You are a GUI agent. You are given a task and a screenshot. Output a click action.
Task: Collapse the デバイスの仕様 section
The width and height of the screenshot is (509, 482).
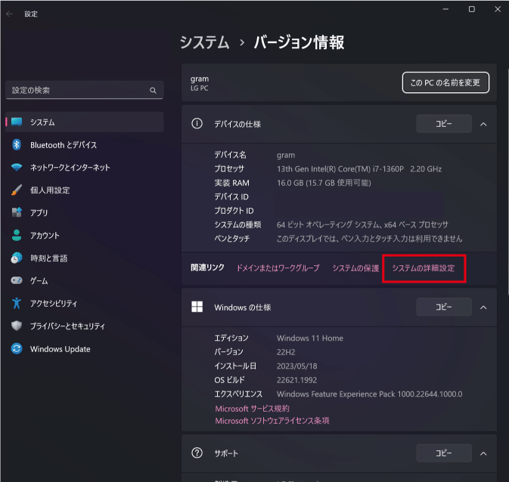coord(483,124)
